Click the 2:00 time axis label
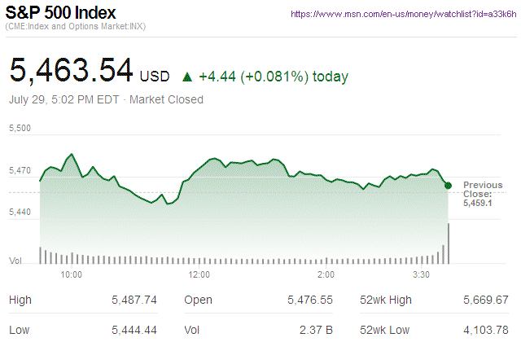The image size is (521, 342). [326, 274]
